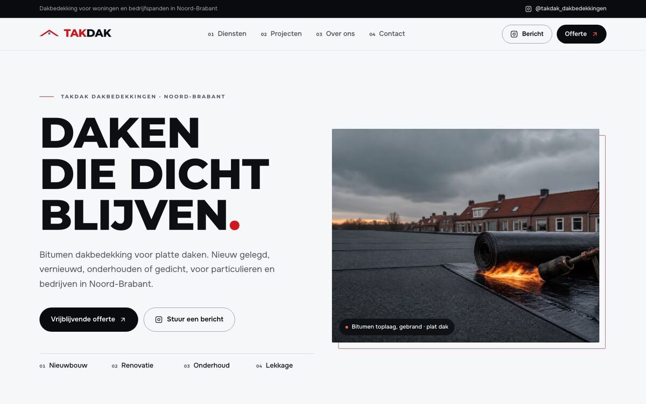The image size is (646, 404).
Task: Click the Instagram icon in top bar
Action: tap(528, 9)
